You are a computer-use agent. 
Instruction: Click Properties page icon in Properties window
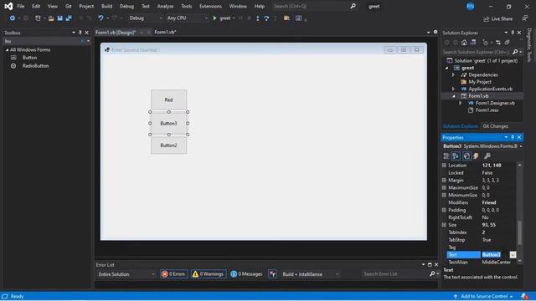(x=466, y=156)
